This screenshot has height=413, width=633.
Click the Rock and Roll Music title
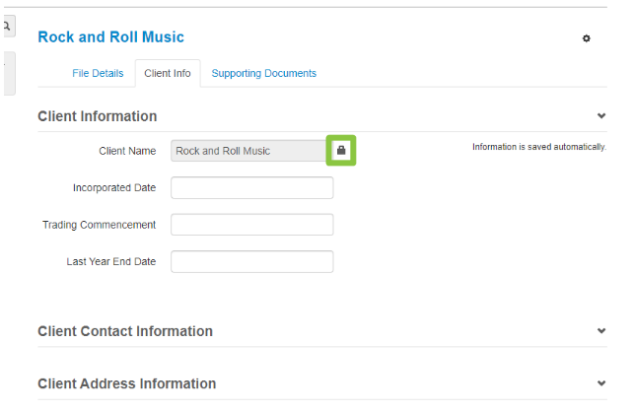[x=110, y=37]
